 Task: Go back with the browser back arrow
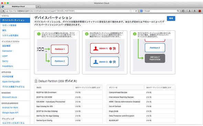point(3,11)
